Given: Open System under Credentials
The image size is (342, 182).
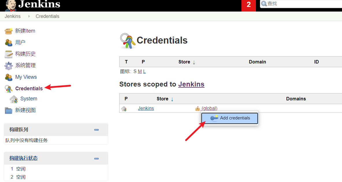Looking at the screenshot, I should click(29, 99).
